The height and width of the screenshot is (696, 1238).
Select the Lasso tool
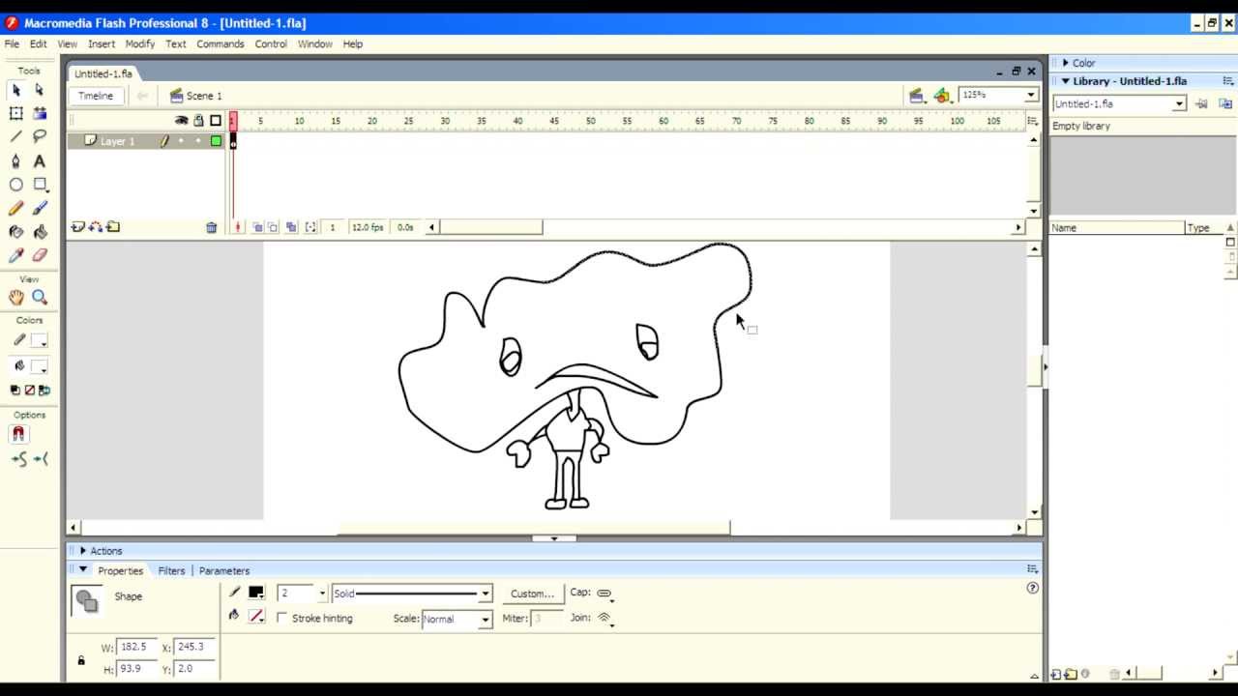click(40, 136)
